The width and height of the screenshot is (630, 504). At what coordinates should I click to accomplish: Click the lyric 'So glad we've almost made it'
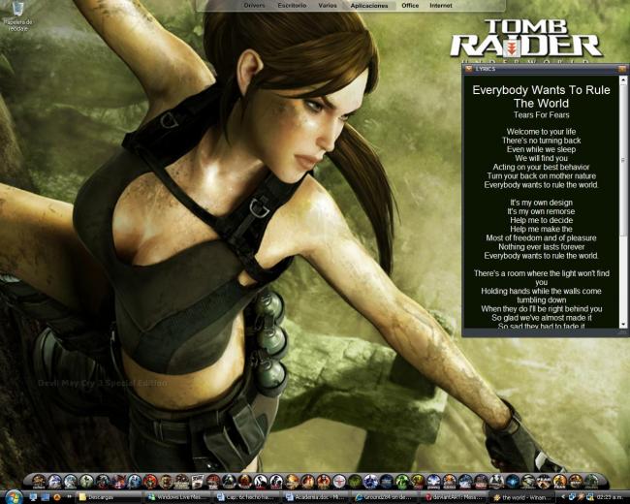541,318
